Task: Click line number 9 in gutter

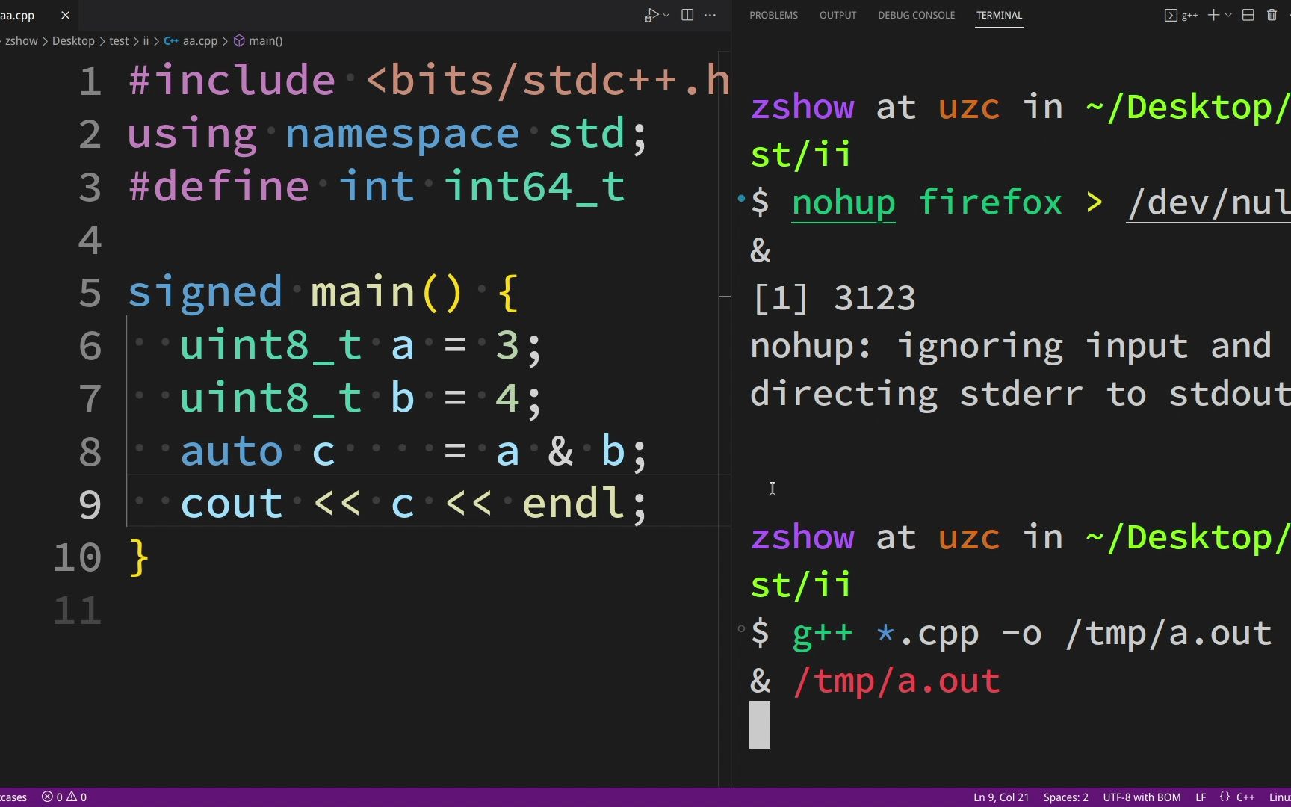Action: pyautogui.click(x=90, y=504)
